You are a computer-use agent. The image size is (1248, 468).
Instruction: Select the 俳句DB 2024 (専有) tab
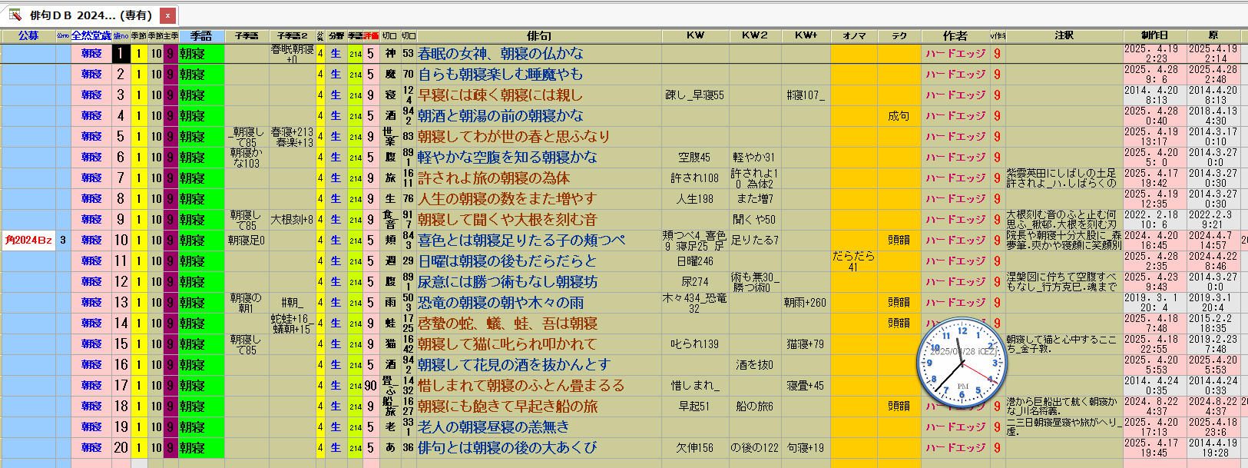[91, 15]
